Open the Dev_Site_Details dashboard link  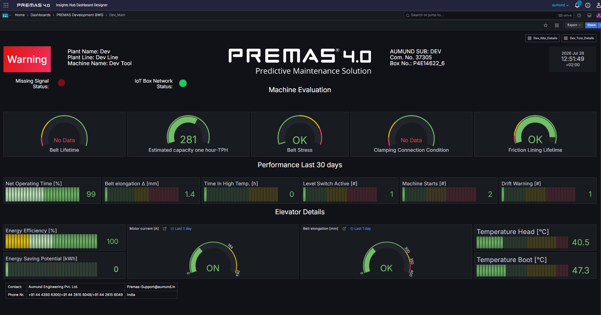coord(542,38)
